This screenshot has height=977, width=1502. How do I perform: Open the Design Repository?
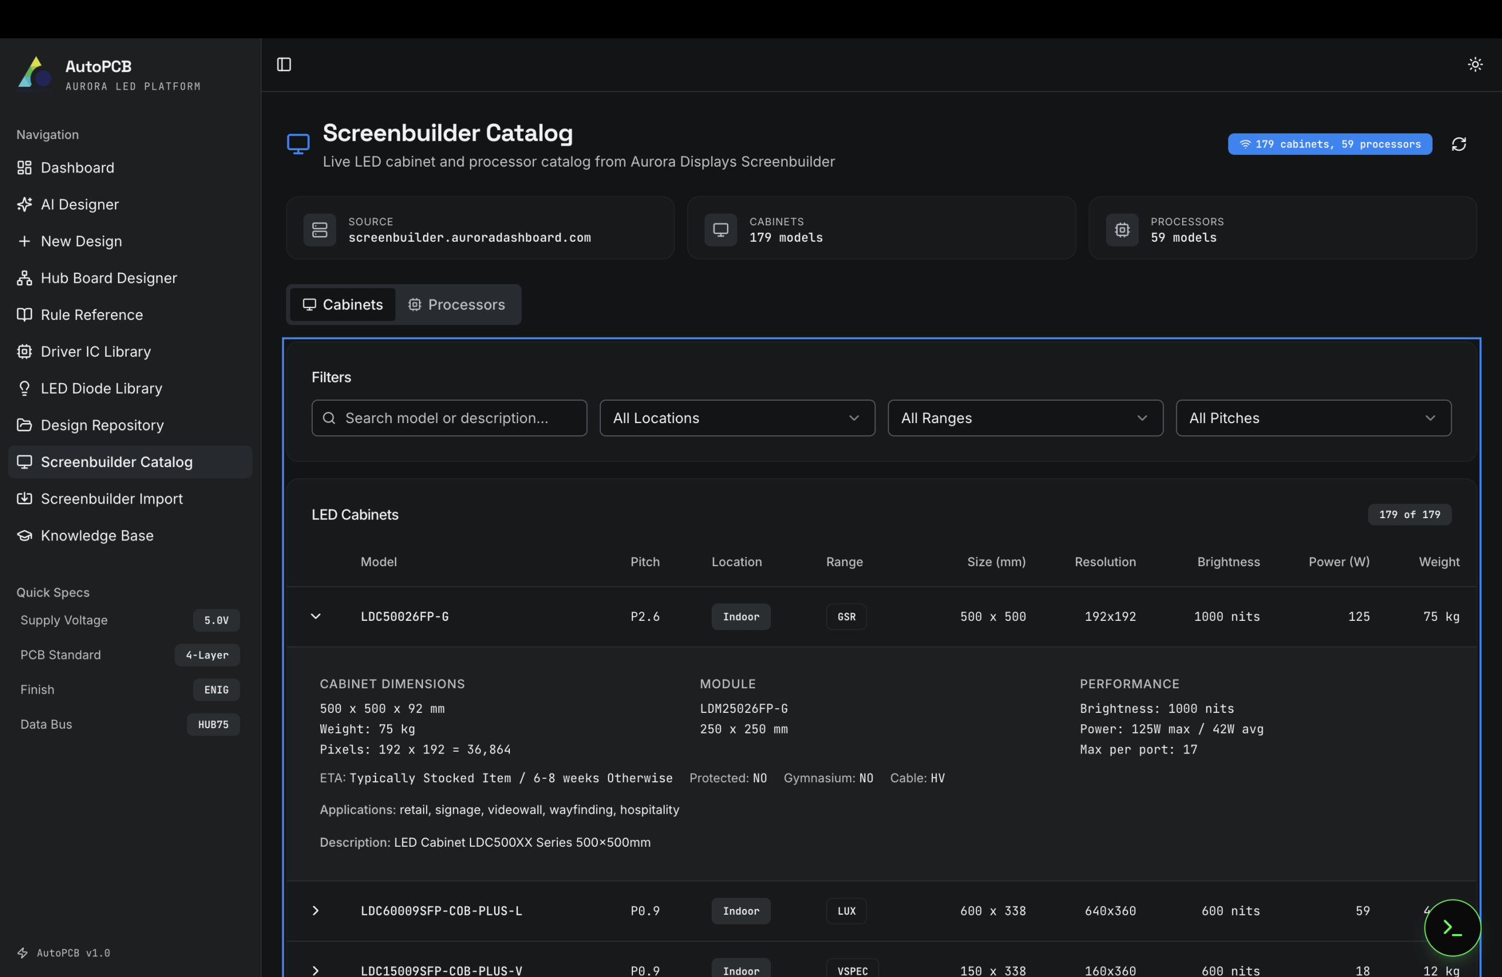pos(102,425)
